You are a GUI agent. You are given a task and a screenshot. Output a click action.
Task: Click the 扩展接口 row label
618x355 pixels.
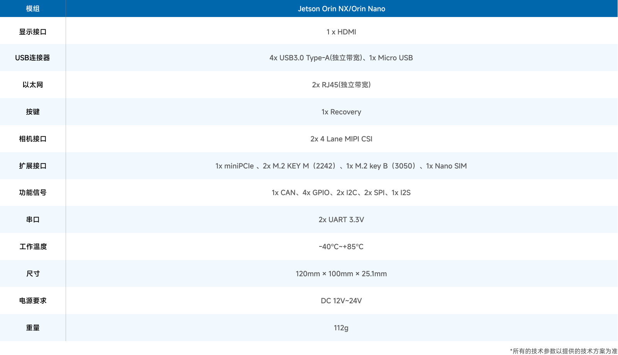pos(33,166)
